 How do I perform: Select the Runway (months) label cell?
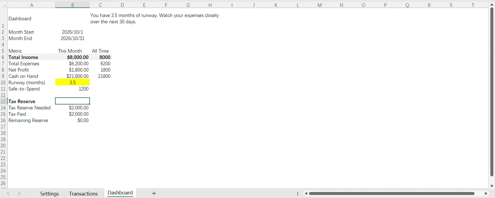click(32, 83)
